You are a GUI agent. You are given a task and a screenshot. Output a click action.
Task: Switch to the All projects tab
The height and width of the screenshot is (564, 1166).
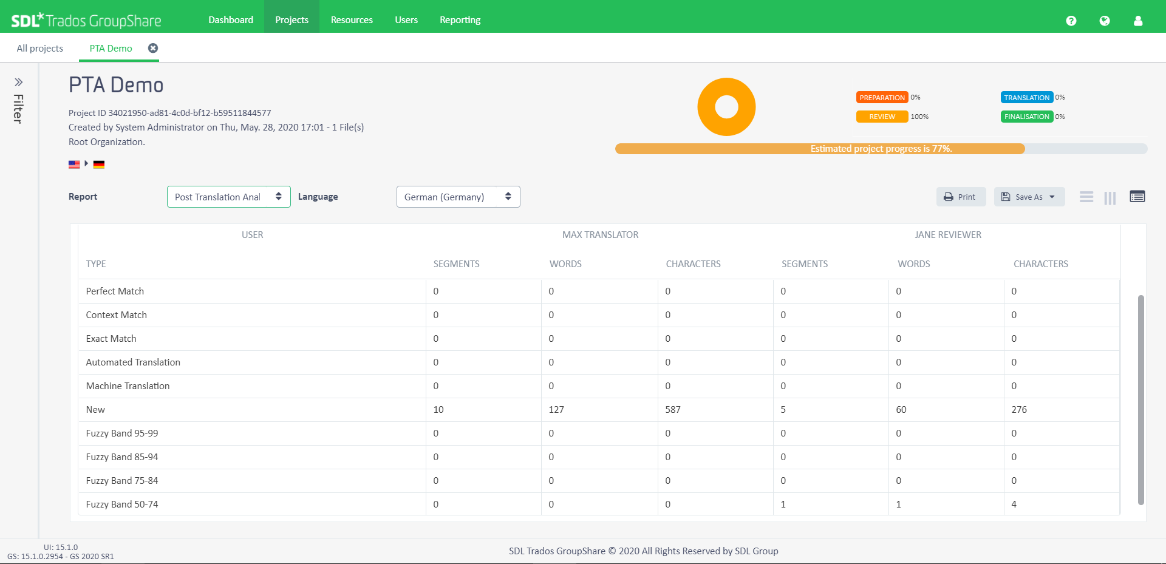pyautogui.click(x=39, y=49)
